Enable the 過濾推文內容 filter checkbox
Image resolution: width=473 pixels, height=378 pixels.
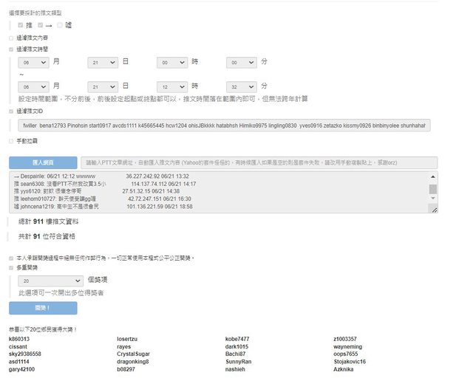point(10,37)
